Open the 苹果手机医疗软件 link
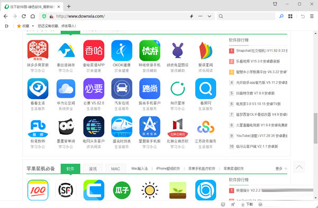 pos(201,168)
